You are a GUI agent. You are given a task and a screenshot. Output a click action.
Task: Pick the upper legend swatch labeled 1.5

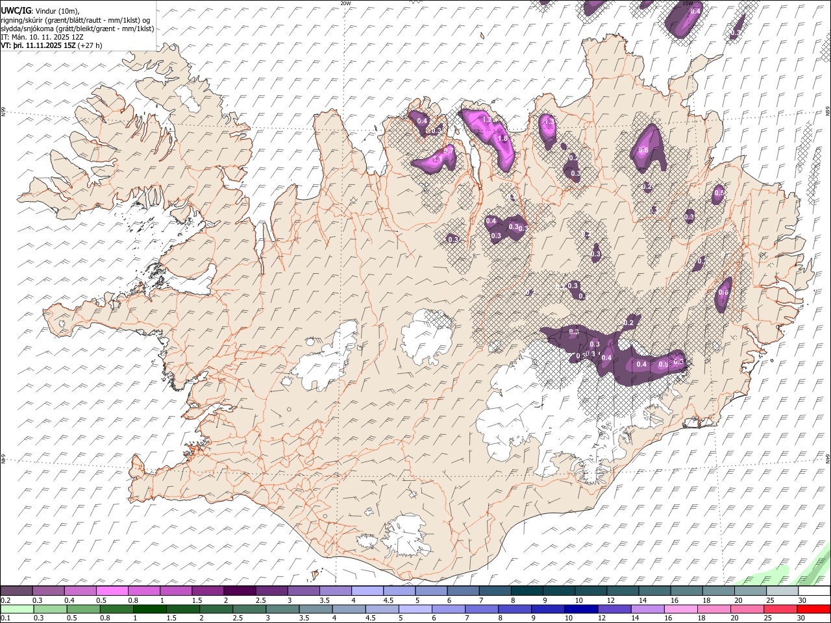coord(208,591)
